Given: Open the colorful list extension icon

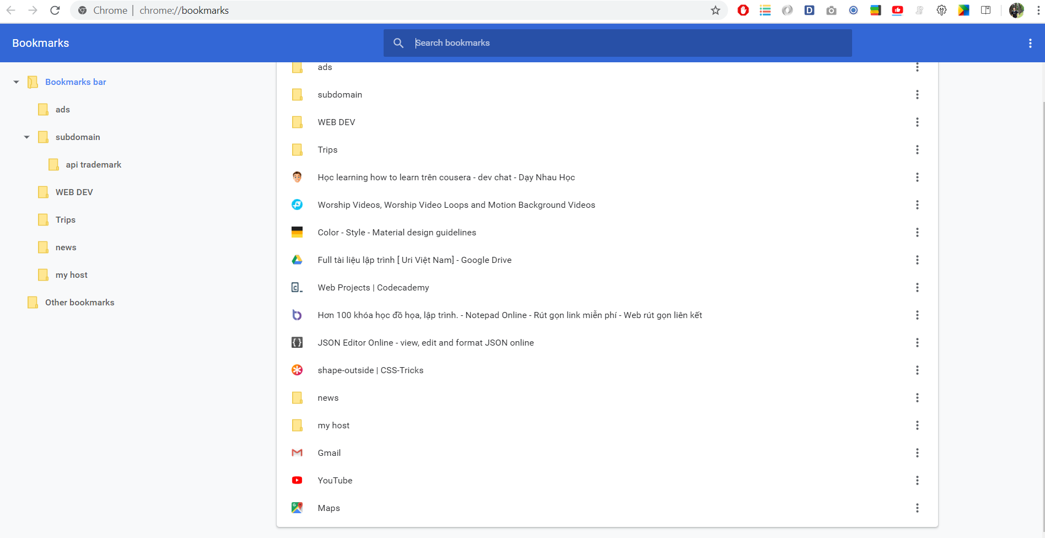Looking at the screenshot, I should point(765,10).
